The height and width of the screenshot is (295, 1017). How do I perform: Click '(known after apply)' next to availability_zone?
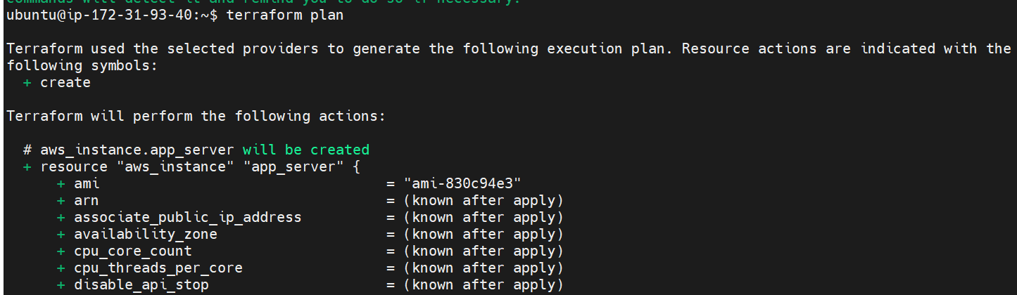(484, 234)
